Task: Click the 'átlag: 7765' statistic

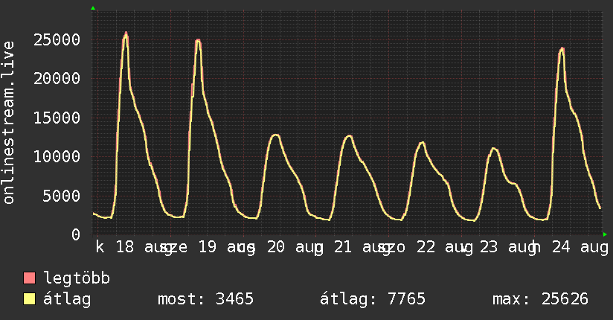Action: [373, 299]
